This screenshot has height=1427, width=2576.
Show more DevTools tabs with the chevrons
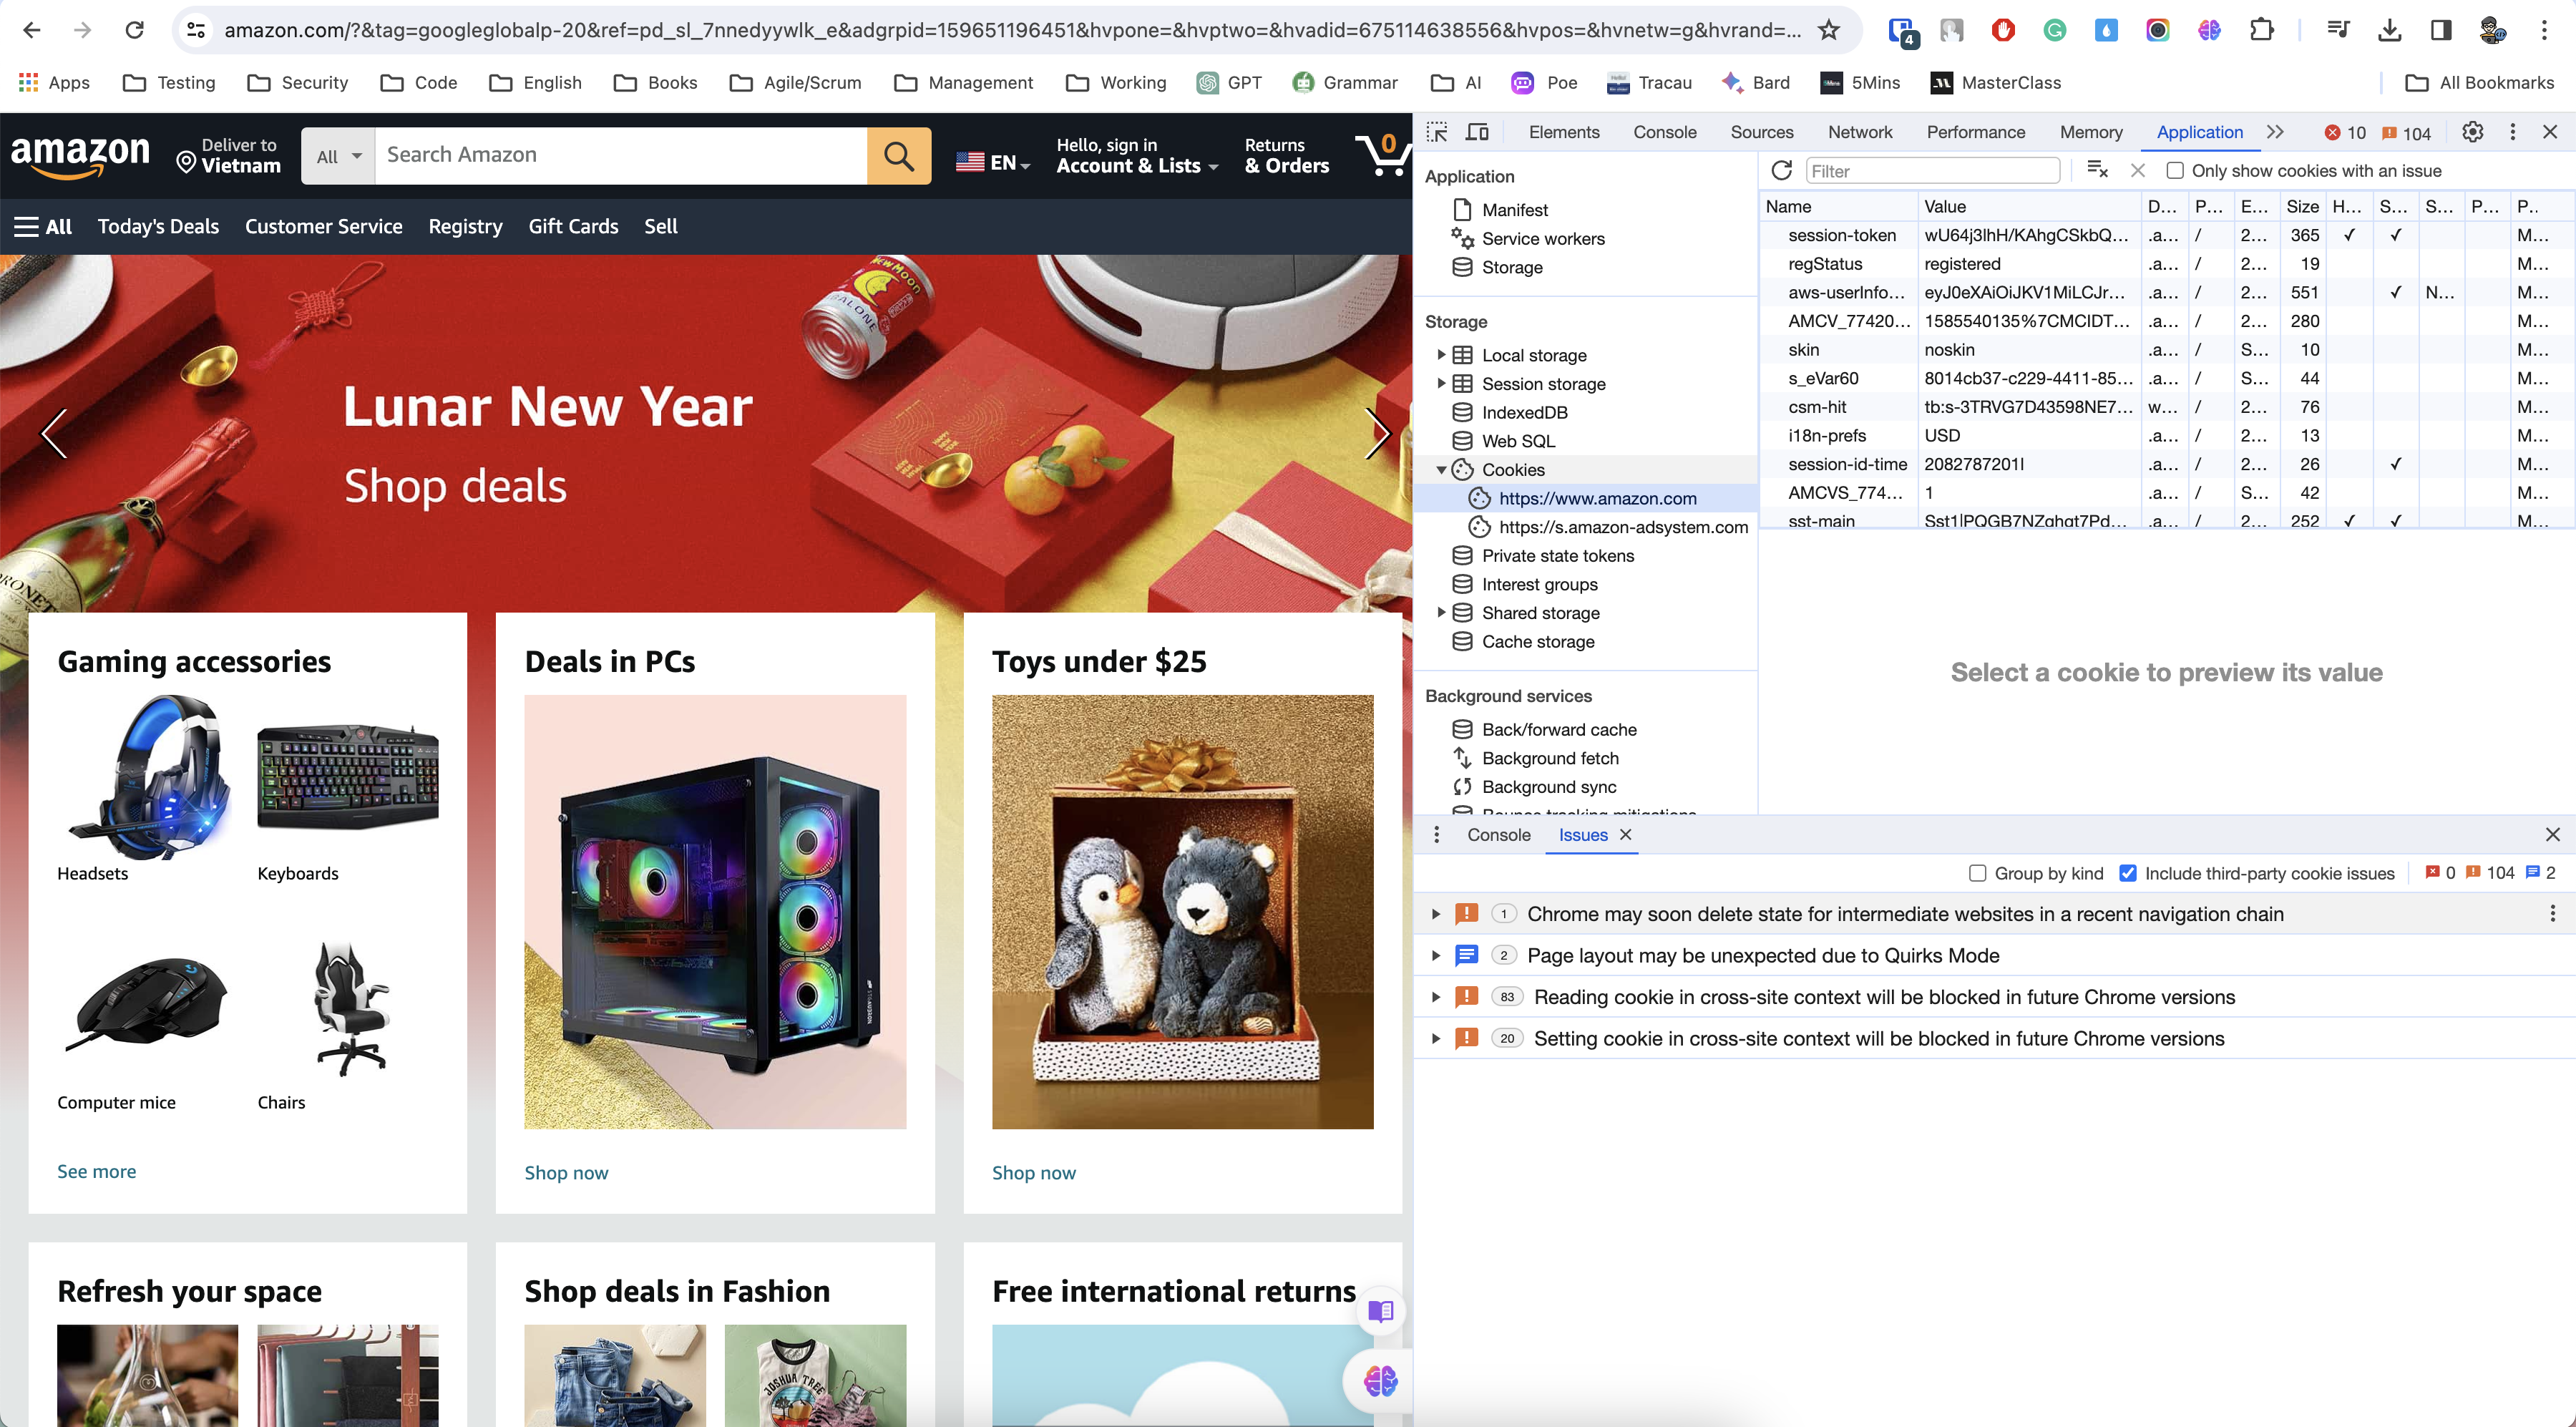pyautogui.click(x=2276, y=132)
